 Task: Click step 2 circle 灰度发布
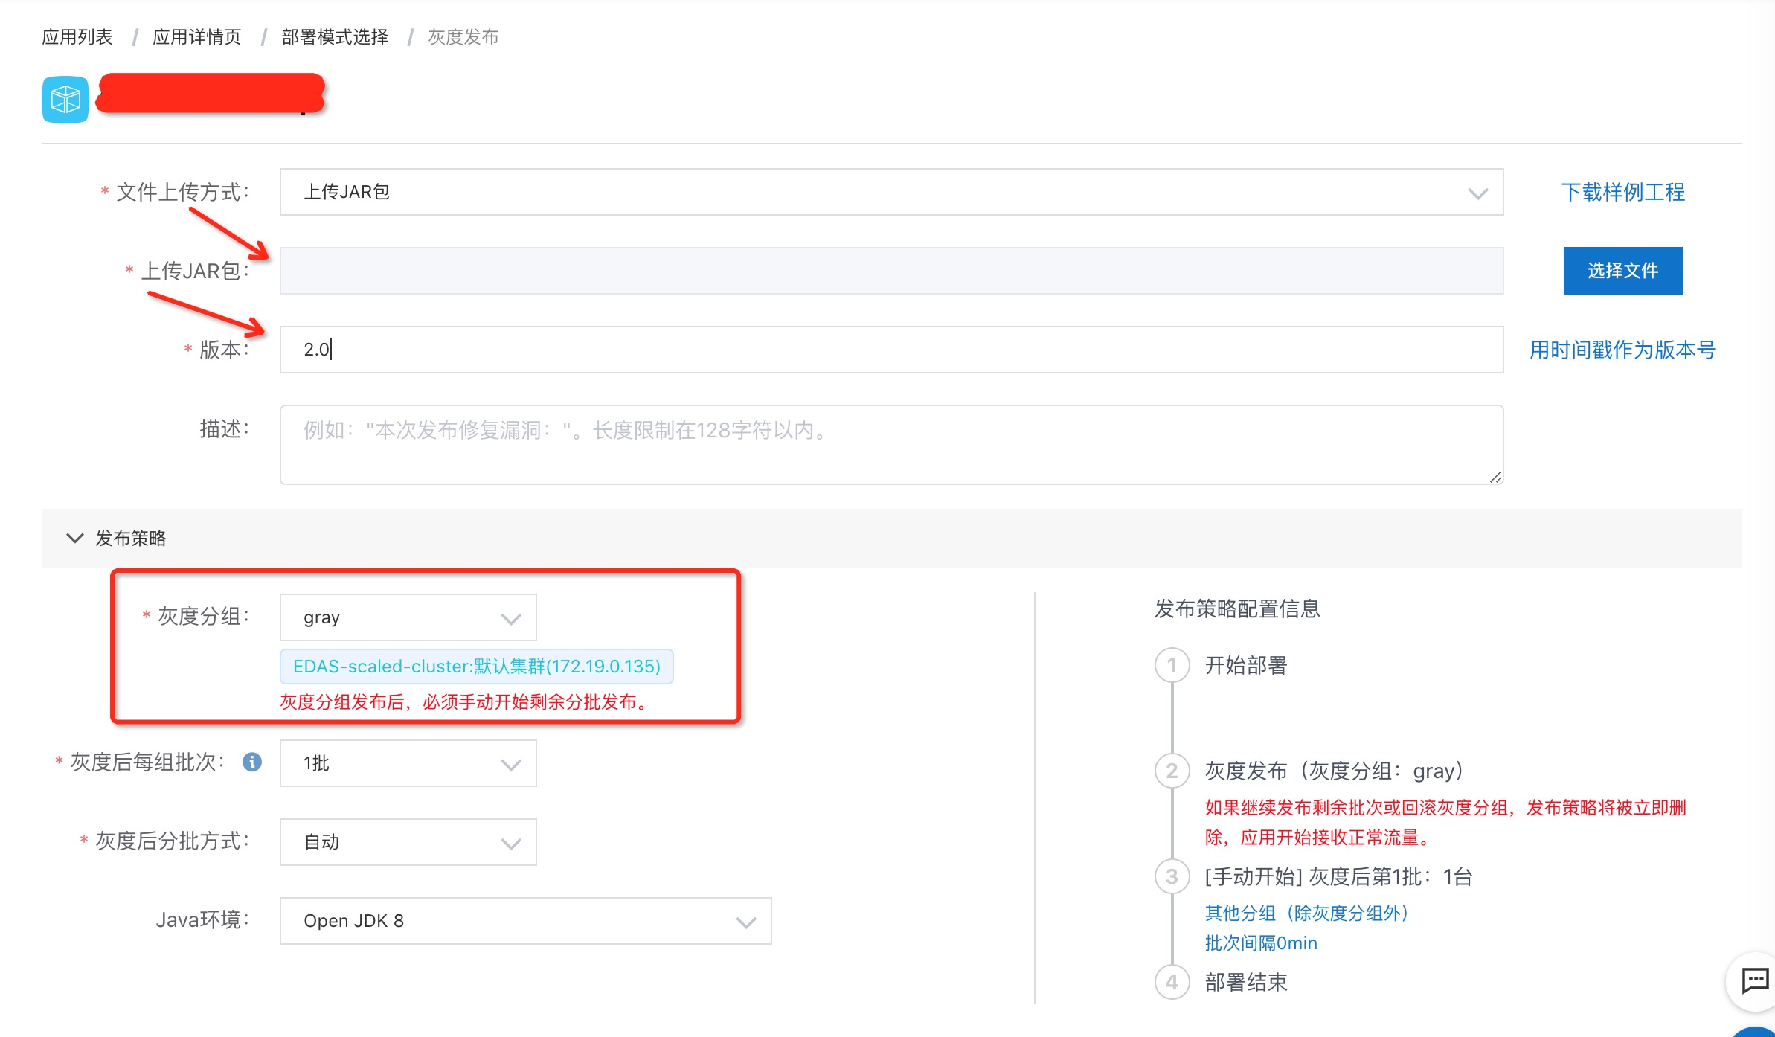point(1172,771)
